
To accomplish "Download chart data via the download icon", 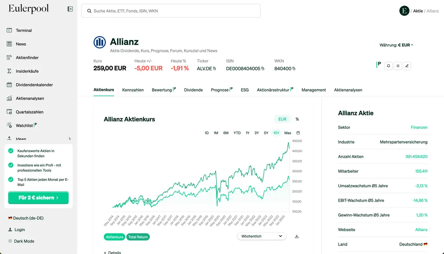I will pyautogui.click(x=296, y=236).
